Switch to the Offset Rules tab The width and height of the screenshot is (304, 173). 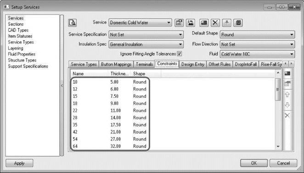(220, 64)
